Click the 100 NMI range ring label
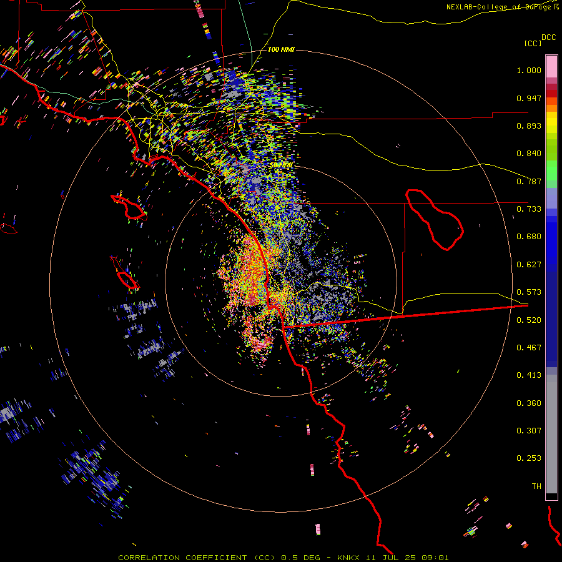The width and height of the screenshot is (562, 562). point(281,49)
